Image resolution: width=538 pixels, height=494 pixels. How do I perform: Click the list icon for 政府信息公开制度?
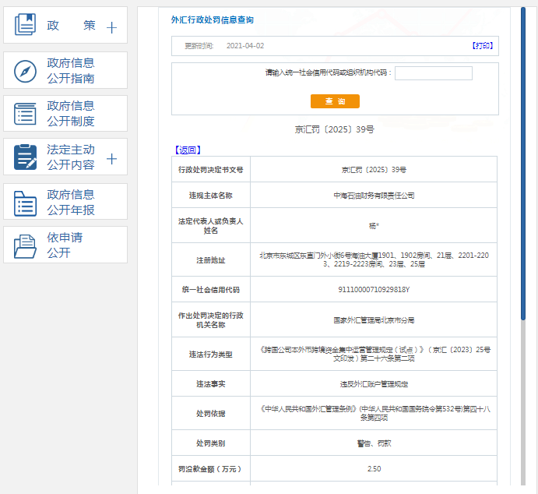click(26, 114)
